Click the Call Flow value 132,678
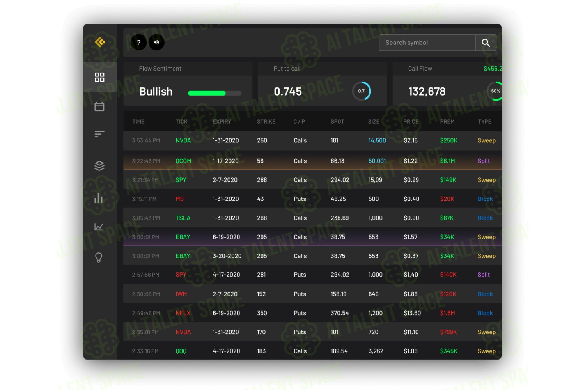The width and height of the screenshot is (585, 390). 427,92
